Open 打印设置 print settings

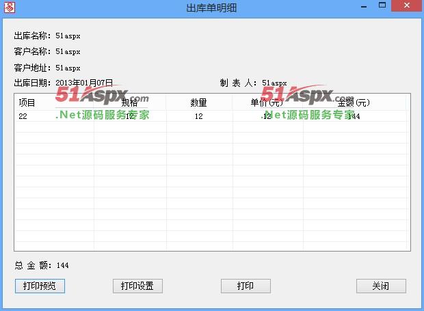pyautogui.click(x=137, y=286)
